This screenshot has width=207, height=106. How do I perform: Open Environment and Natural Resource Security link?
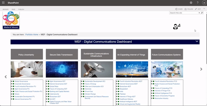(x=97, y=97)
